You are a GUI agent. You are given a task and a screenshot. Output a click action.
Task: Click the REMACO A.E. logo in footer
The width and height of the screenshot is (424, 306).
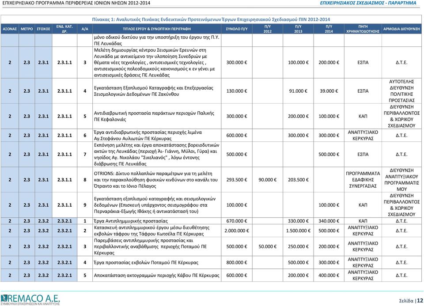click(x=30, y=299)
